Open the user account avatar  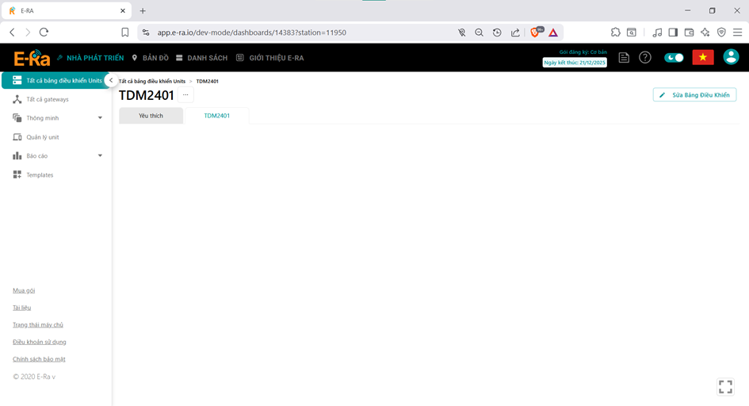[731, 57]
